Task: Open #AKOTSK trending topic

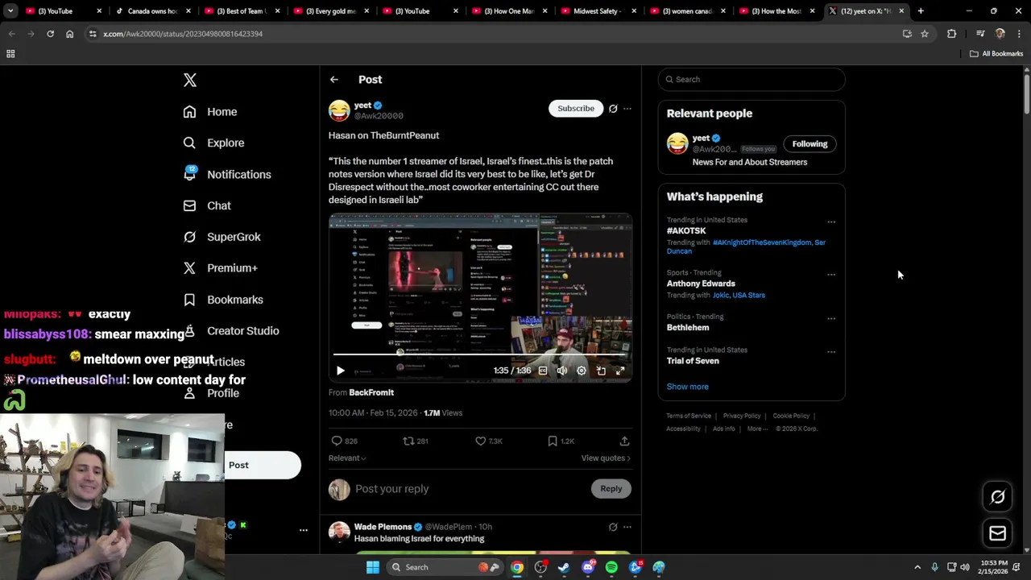Action: [686, 230]
